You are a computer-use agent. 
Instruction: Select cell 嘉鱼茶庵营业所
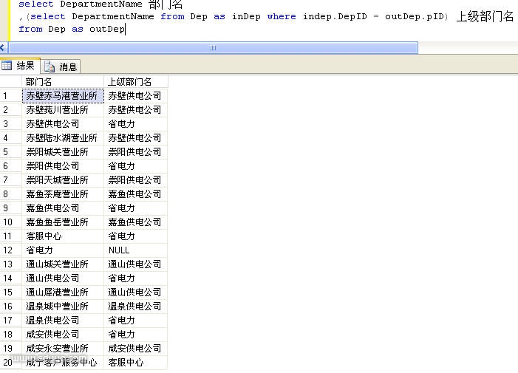pyautogui.click(x=63, y=194)
